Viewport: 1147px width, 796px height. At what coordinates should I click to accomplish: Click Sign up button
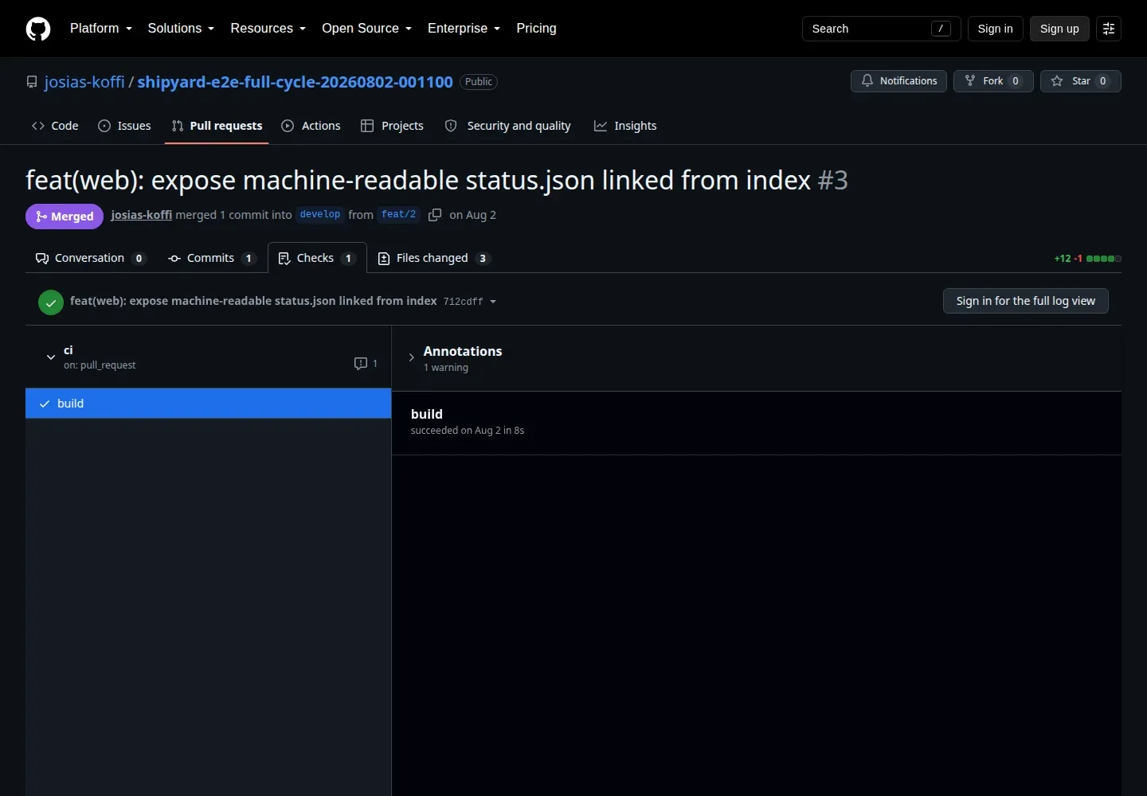point(1059,29)
